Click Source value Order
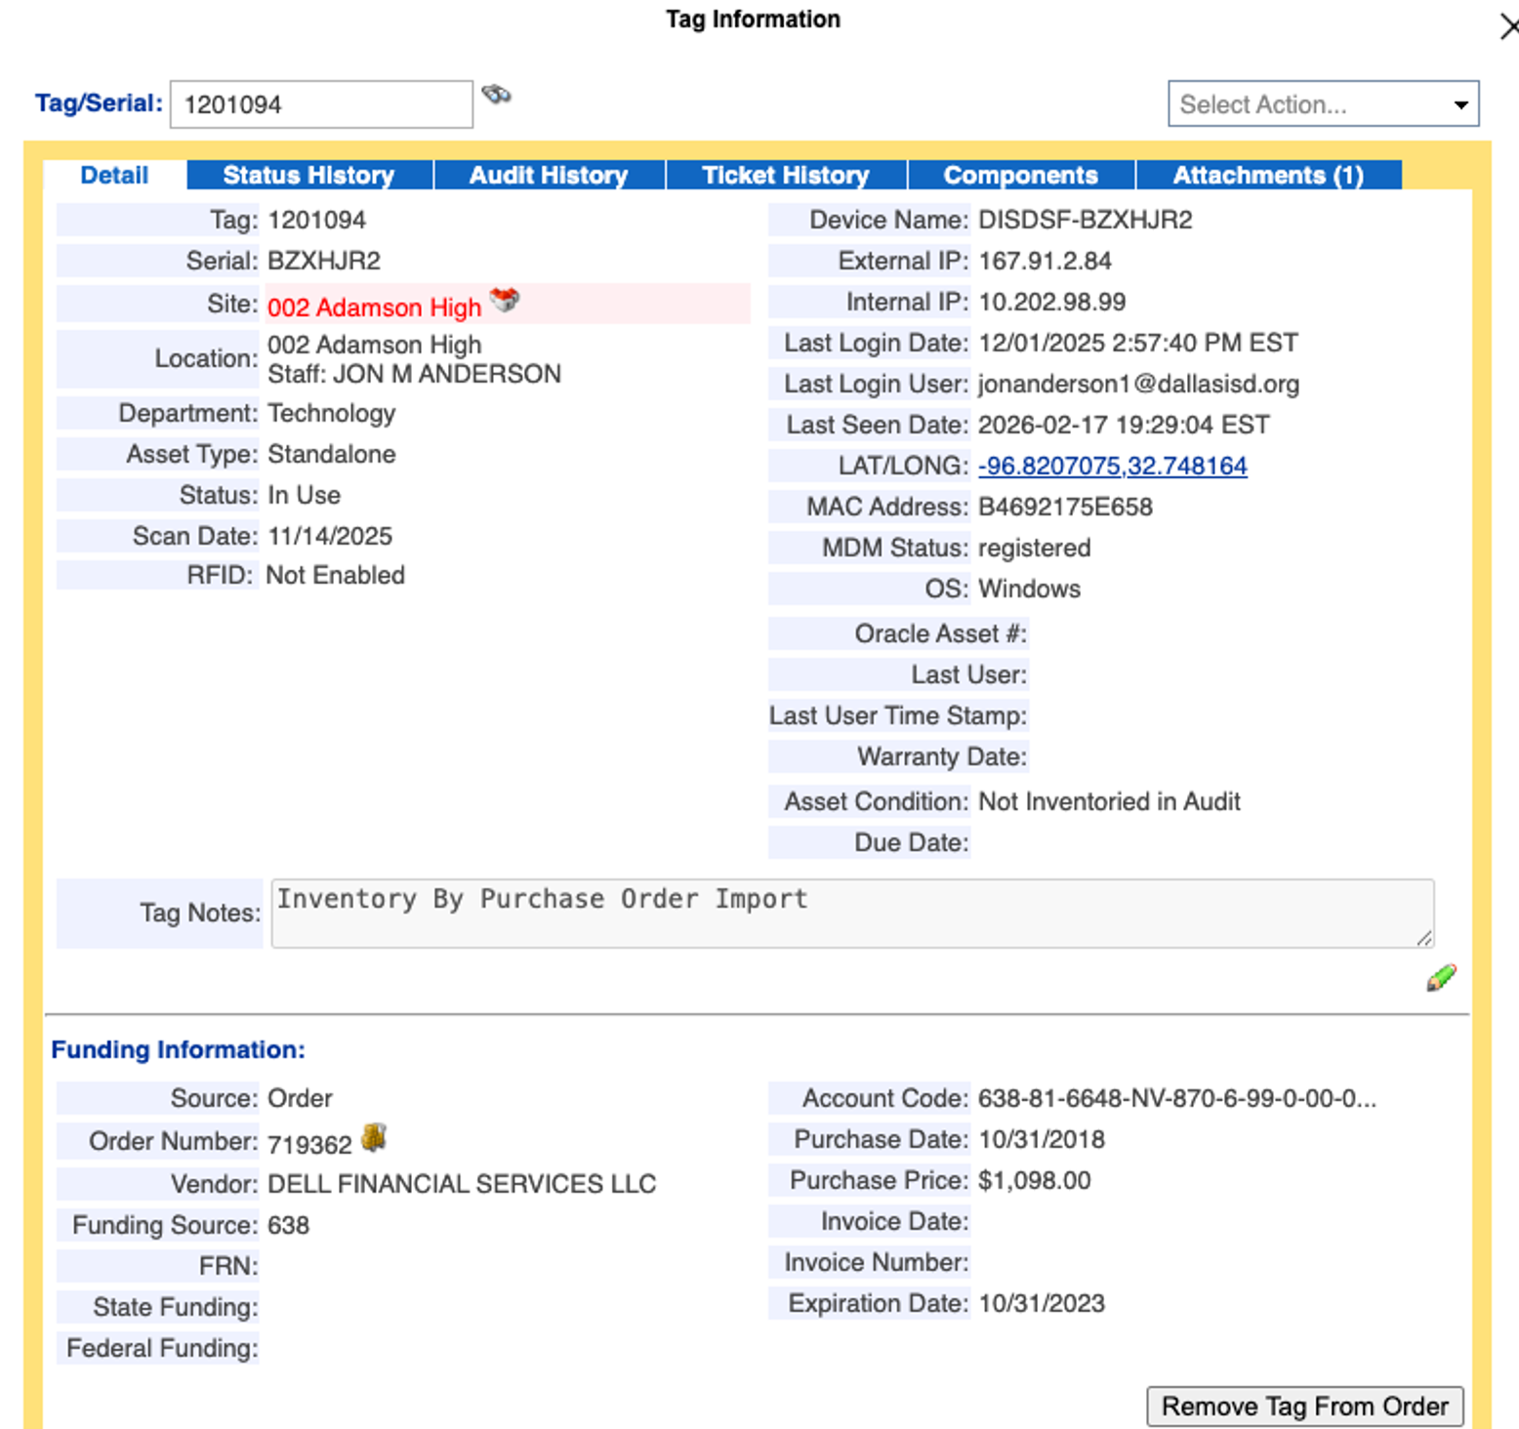Screen dimensions: 1519x1429 300,1098
